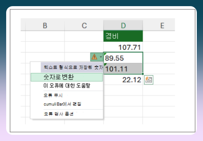Image resolution: width=203 pixels, height=141 pixels.
Task: Select the cell containing 107.71
Action: (123, 47)
